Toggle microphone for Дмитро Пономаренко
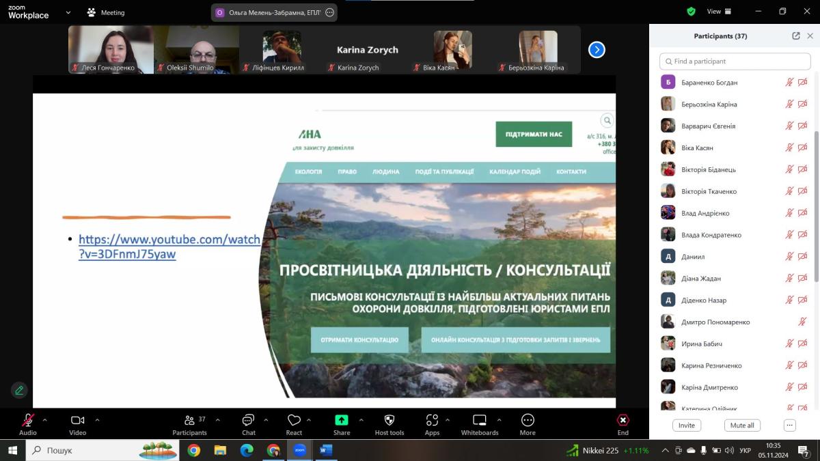 [803, 322]
